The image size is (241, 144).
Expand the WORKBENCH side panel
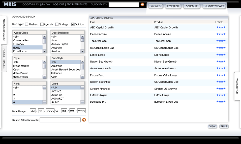pos(237,86)
